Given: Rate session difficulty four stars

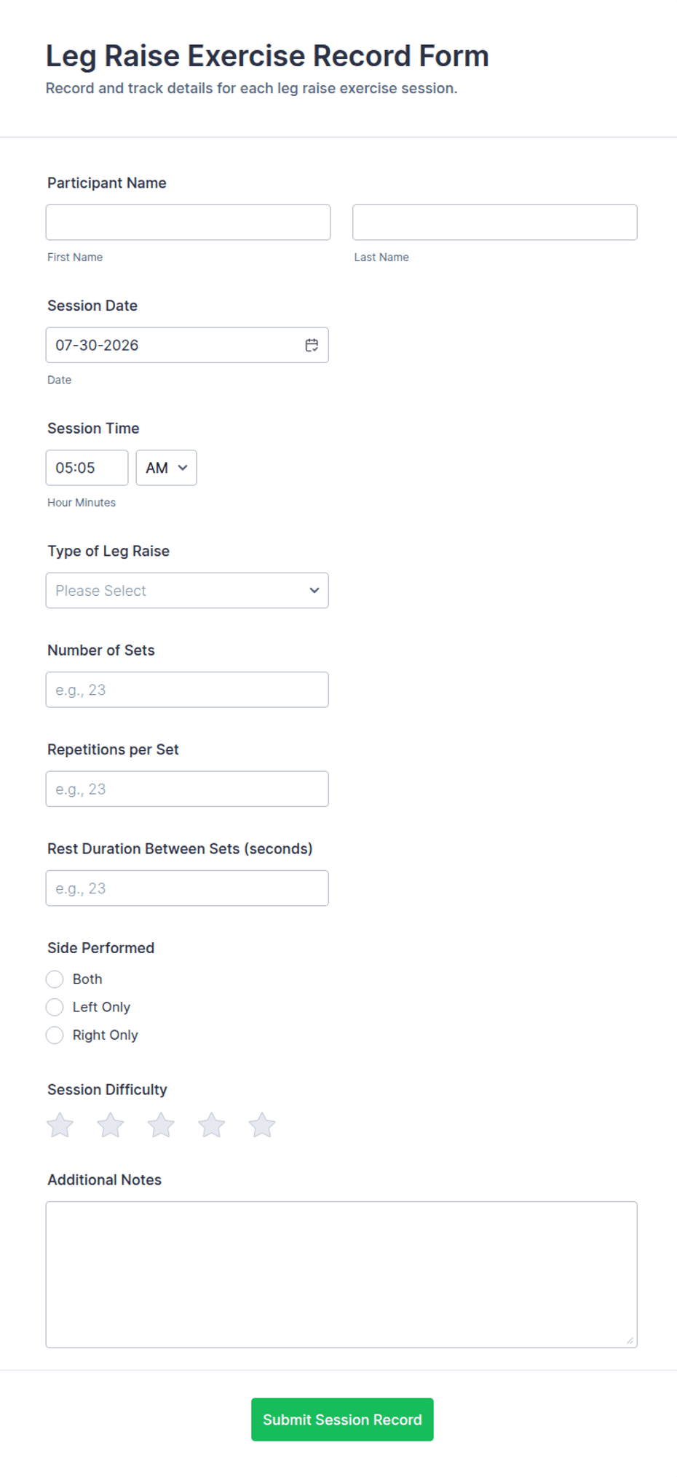Looking at the screenshot, I should tap(212, 1125).
